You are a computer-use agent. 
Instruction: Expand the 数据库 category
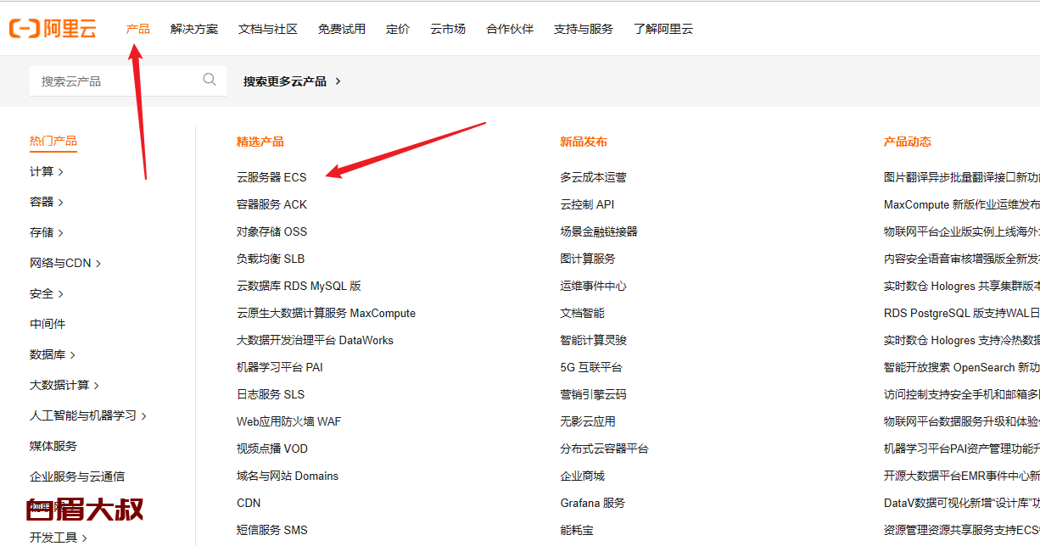coord(53,354)
